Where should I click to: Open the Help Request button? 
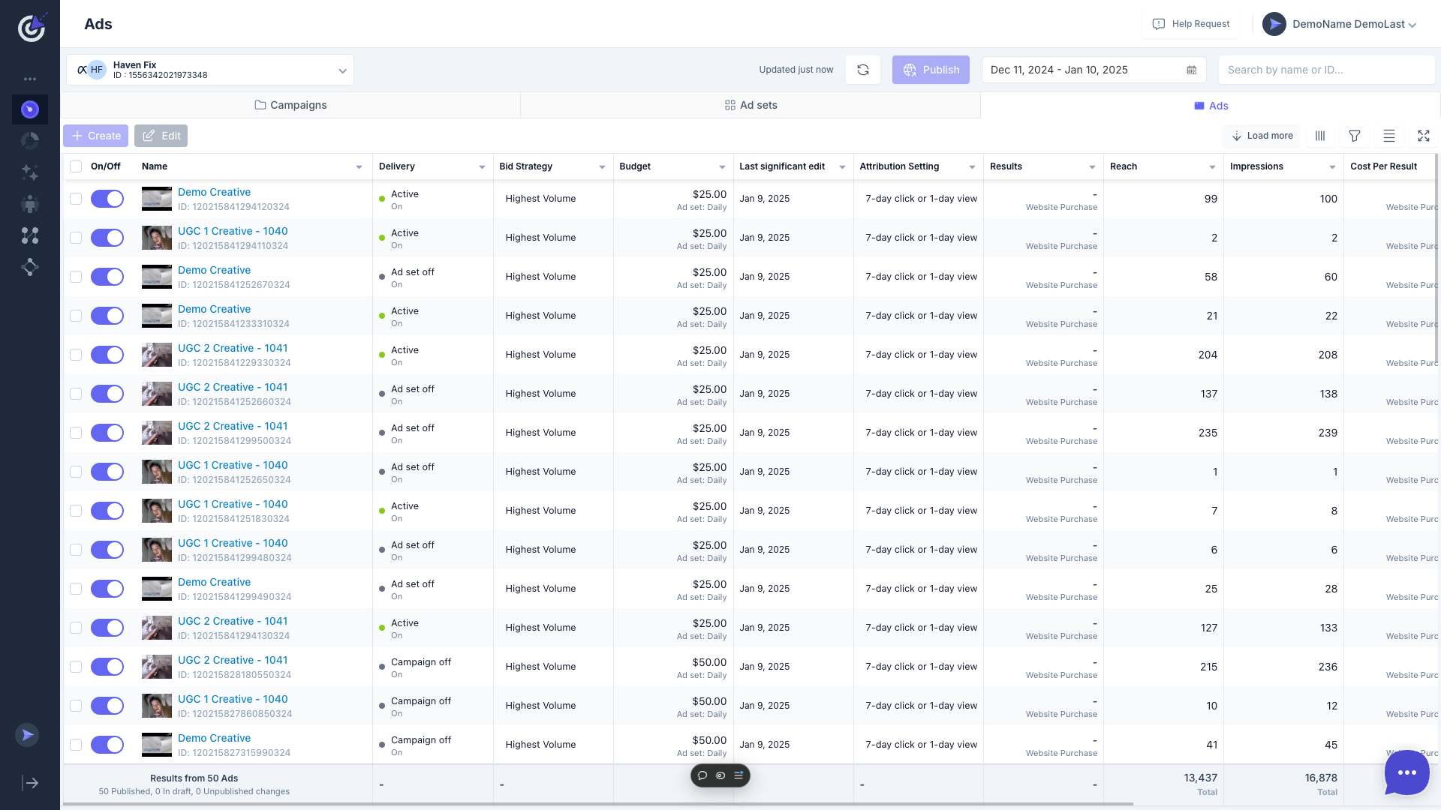(x=1191, y=24)
